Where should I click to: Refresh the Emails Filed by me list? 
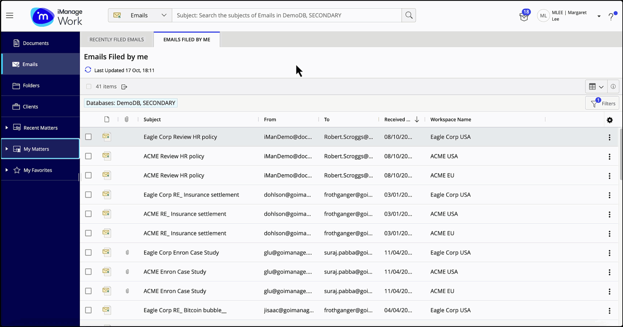click(x=88, y=70)
